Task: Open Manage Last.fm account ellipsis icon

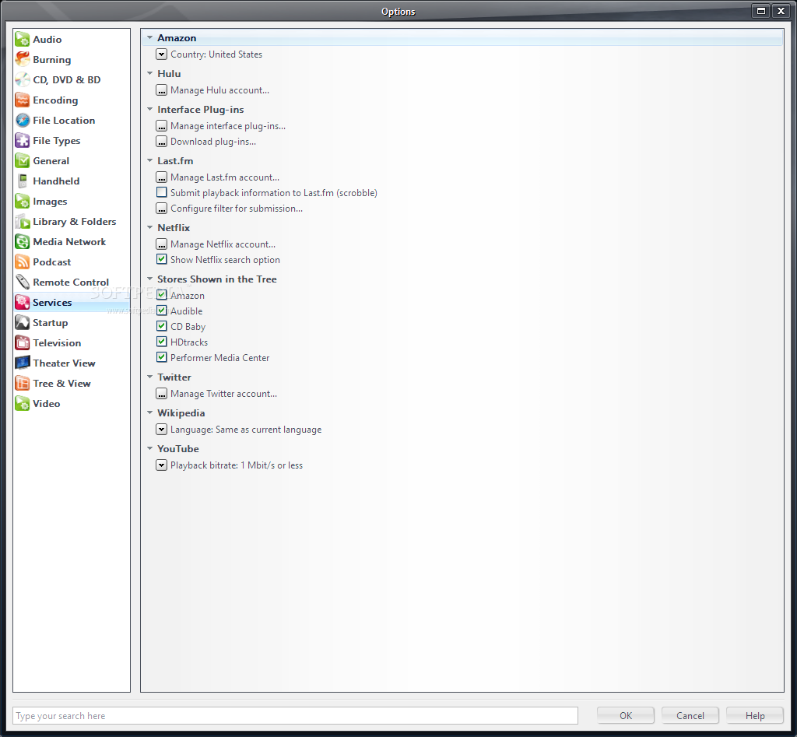Action: click(162, 177)
